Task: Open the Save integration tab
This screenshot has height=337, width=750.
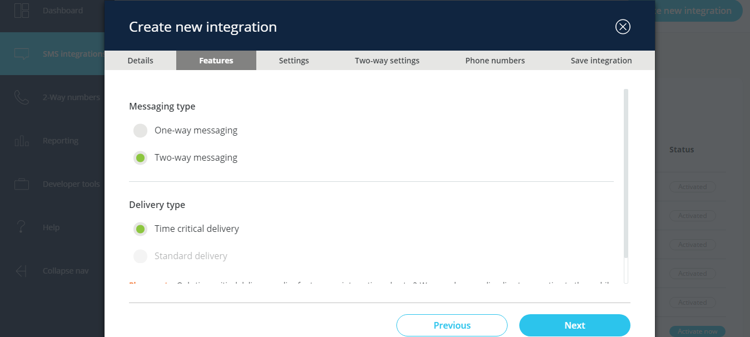Action: 601,61
